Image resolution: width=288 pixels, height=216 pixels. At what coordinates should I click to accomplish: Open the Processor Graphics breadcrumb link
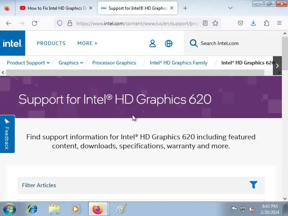point(114,63)
